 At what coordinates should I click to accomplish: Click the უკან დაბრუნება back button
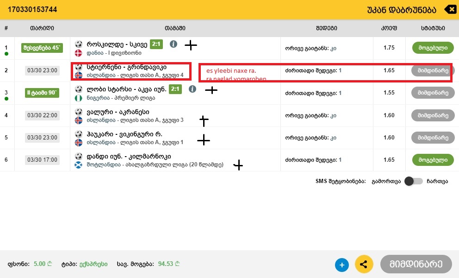point(402,10)
